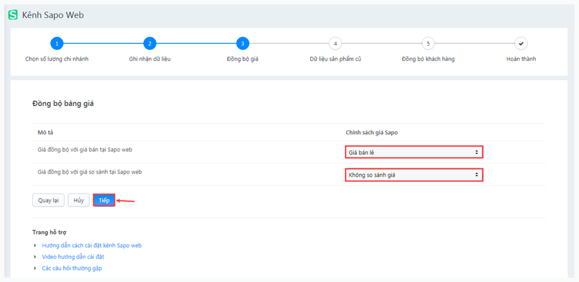Open 'Hướng dẫn cách cài đặt kênh Sapo web' link
Image resolution: width=579 pixels, height=282 pixels.
pyautogui.click(x=92, y=245)
